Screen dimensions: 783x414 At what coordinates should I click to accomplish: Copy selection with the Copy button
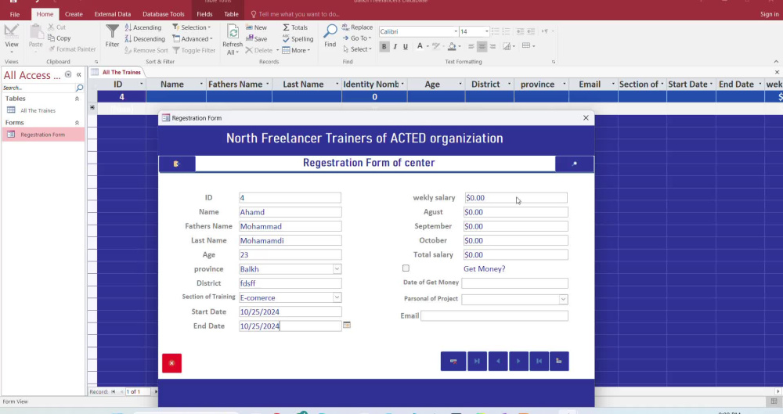point(60,38)
